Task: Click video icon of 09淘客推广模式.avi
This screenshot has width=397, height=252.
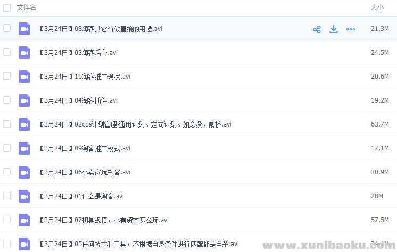Action: point(24,148)
